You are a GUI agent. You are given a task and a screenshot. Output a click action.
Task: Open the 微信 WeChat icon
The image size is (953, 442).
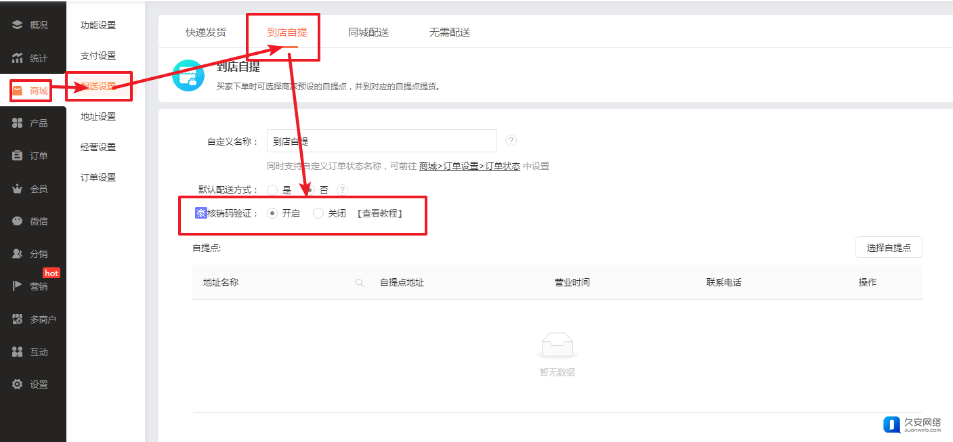(18, 221)
